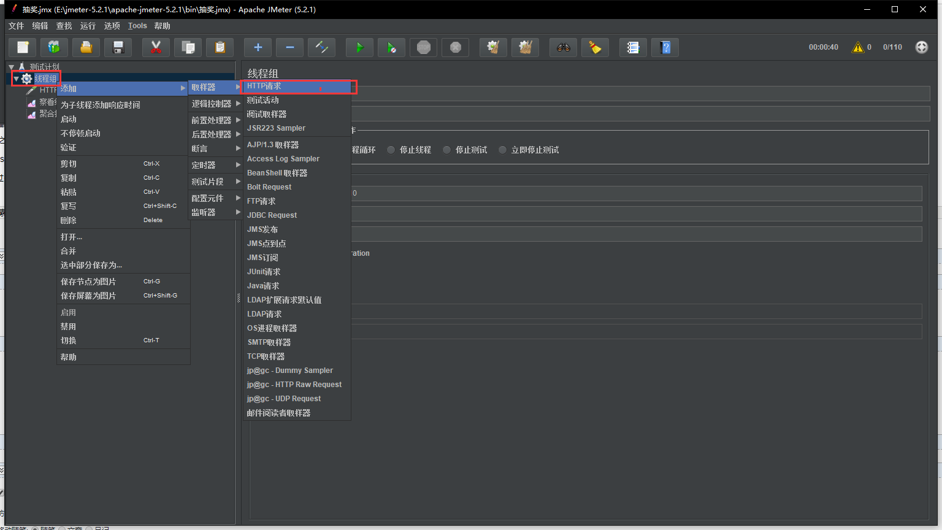Expand the 逻辑控制器 submenu

point(215,104)
